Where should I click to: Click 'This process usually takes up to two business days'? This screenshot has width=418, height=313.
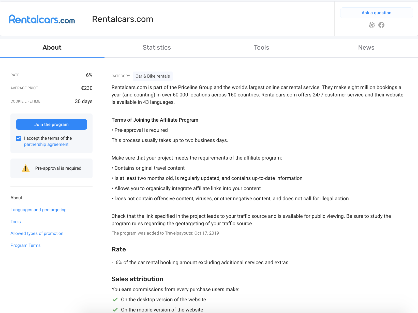coord(170,140)
